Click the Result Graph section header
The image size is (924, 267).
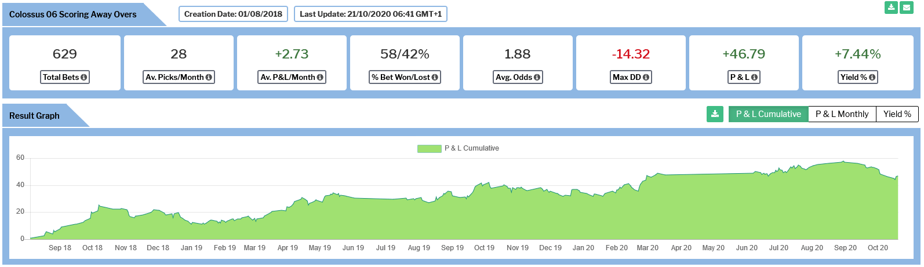coord(34,116)
